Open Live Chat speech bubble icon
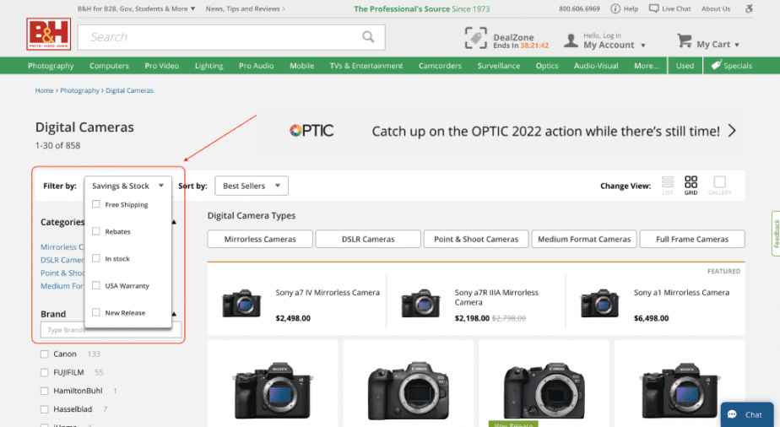780x427 pixels. 653,8
